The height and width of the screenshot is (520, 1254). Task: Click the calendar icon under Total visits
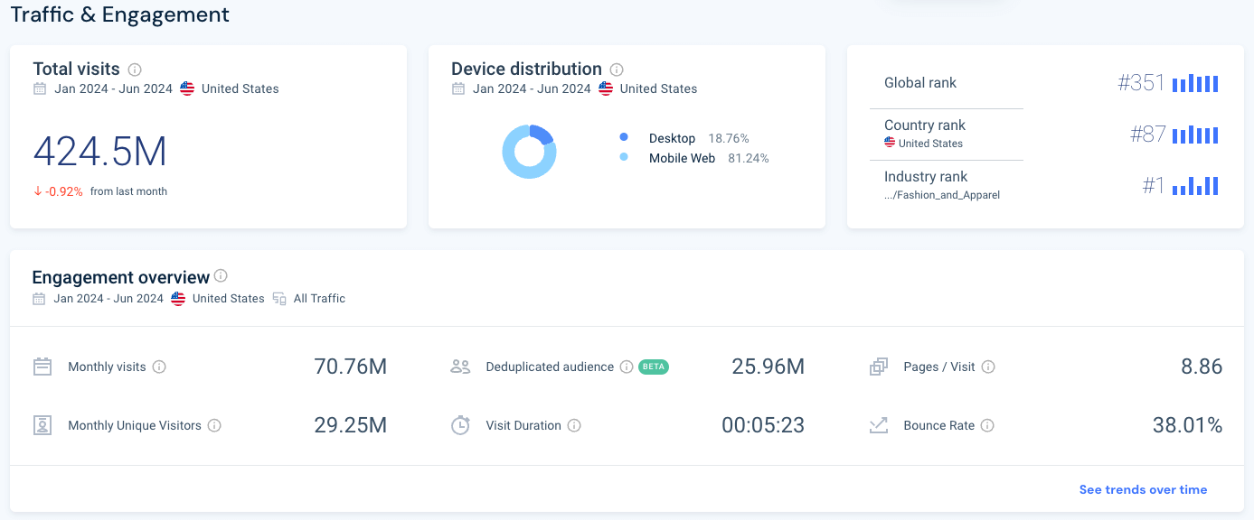point(38,88)
